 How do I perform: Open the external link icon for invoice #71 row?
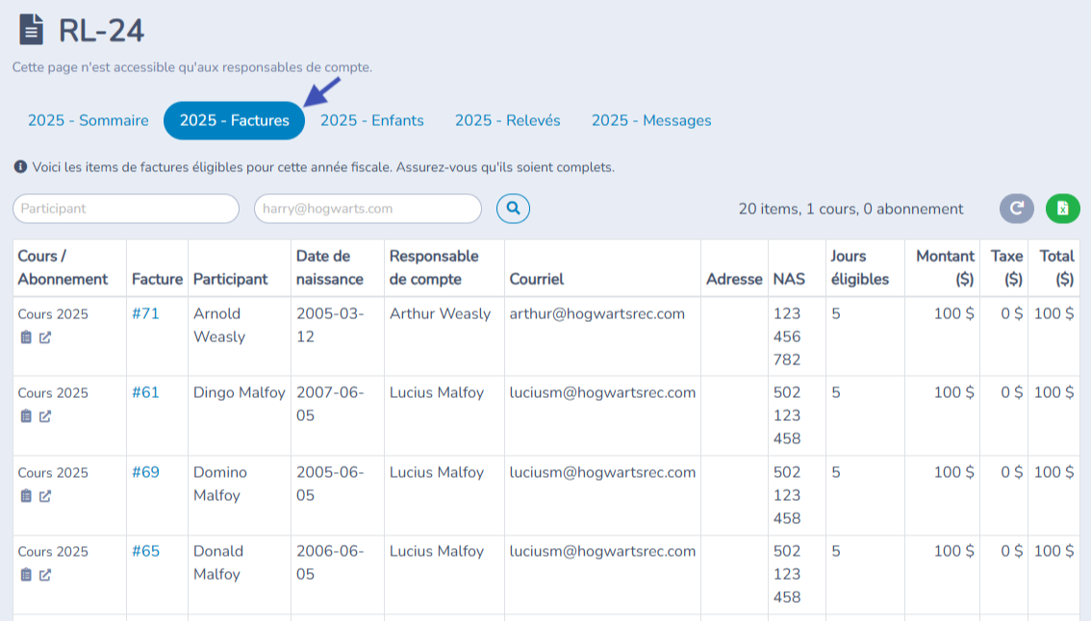tap(45, 337)
